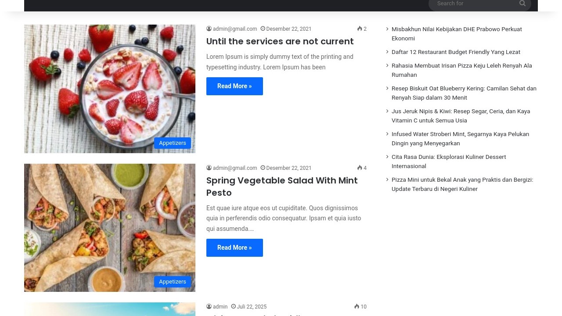
Task: Click clock icon next to Juli 22, 2025
Action: (234, 307)
